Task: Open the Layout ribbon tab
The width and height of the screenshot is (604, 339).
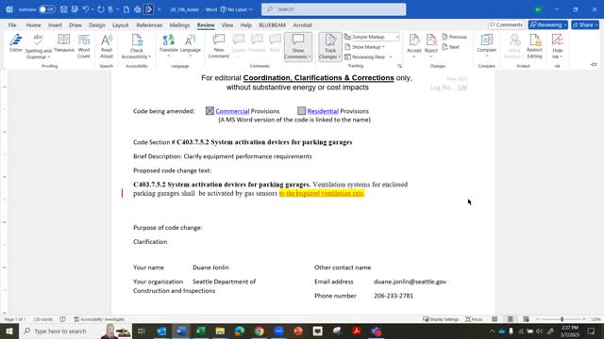Action: pyautogui.click(x=120, y=25)
